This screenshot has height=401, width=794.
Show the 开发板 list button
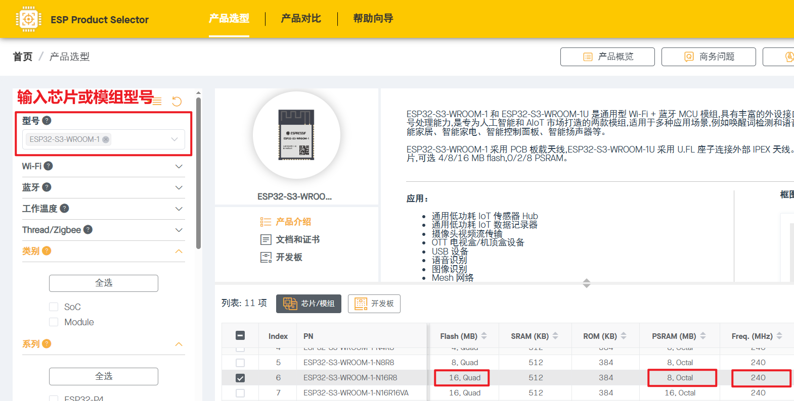tap(374, 304)
